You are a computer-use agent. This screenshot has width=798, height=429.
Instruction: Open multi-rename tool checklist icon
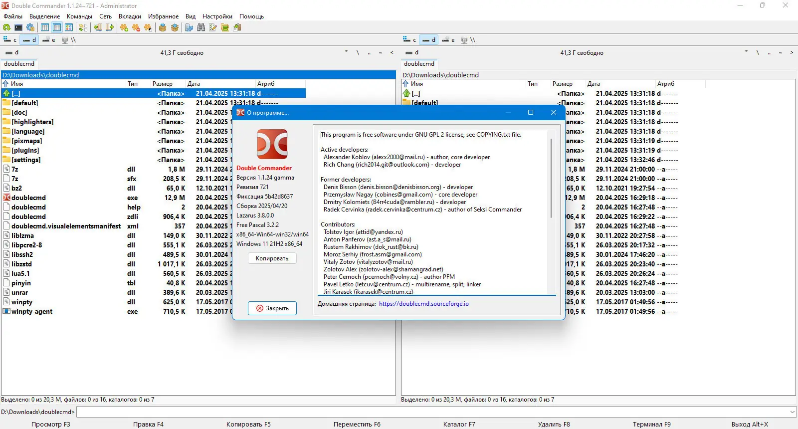click(213, 27)
